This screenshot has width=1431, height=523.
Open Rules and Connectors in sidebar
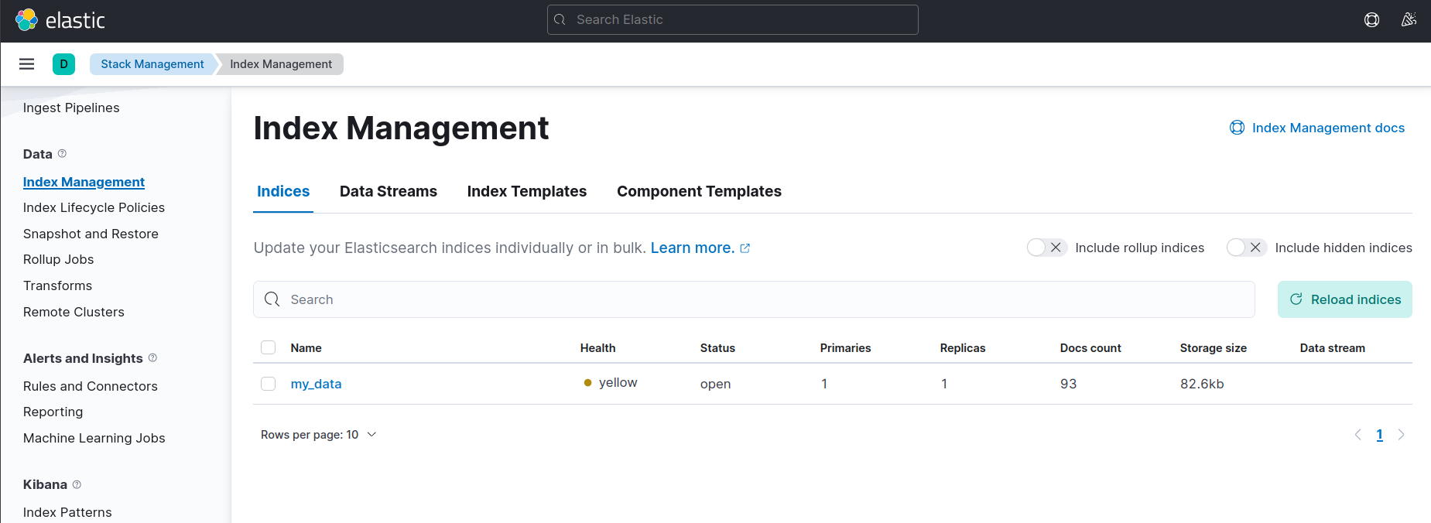pyautogui.click(x=90, y=386)
